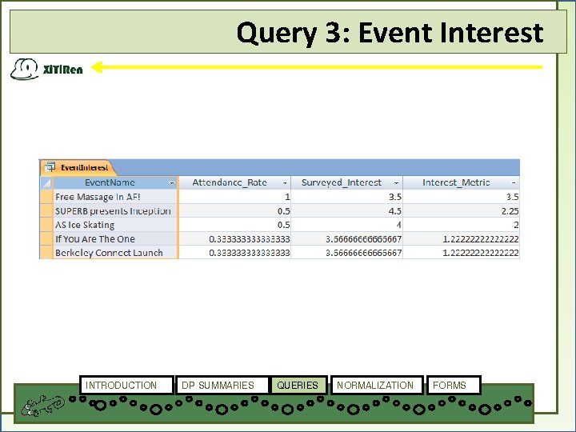Open the Surveyed_Interest column dropdown arrow

396,183
